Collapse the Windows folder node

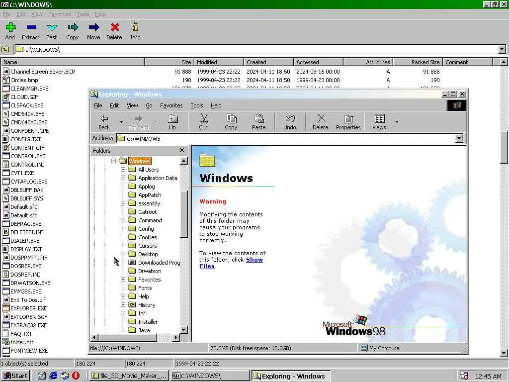pos(113,161)
